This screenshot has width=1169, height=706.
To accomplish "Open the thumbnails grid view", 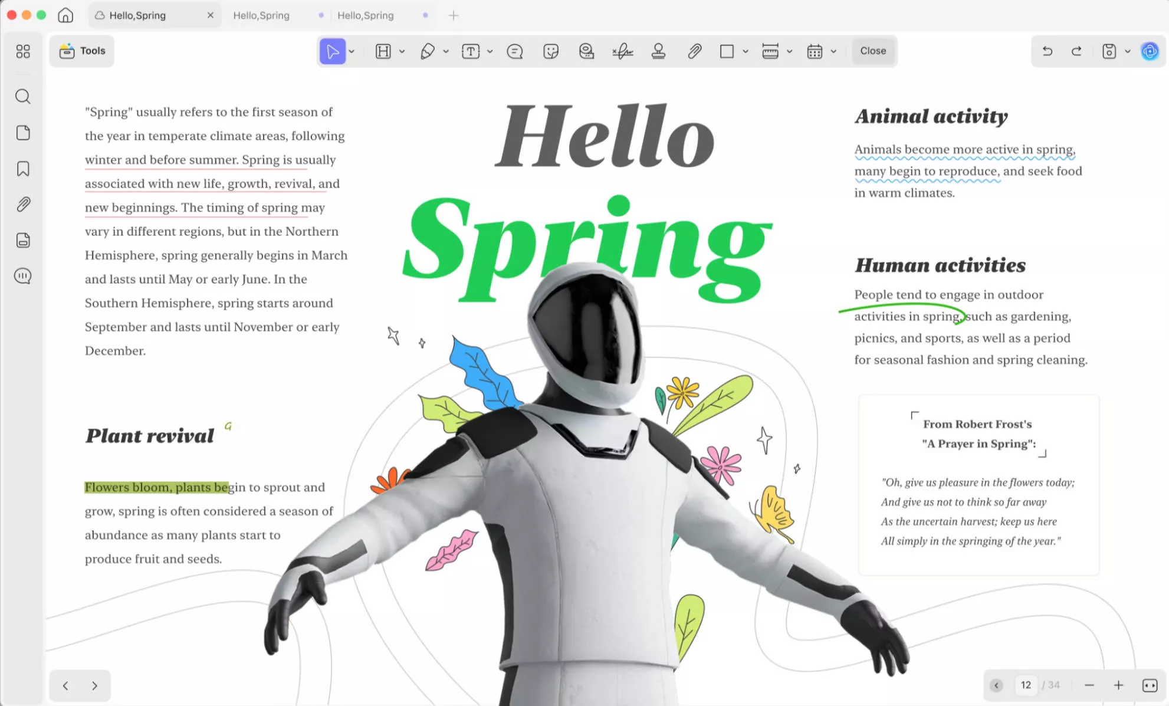I will pyautogui.click(x=23, y=51).
